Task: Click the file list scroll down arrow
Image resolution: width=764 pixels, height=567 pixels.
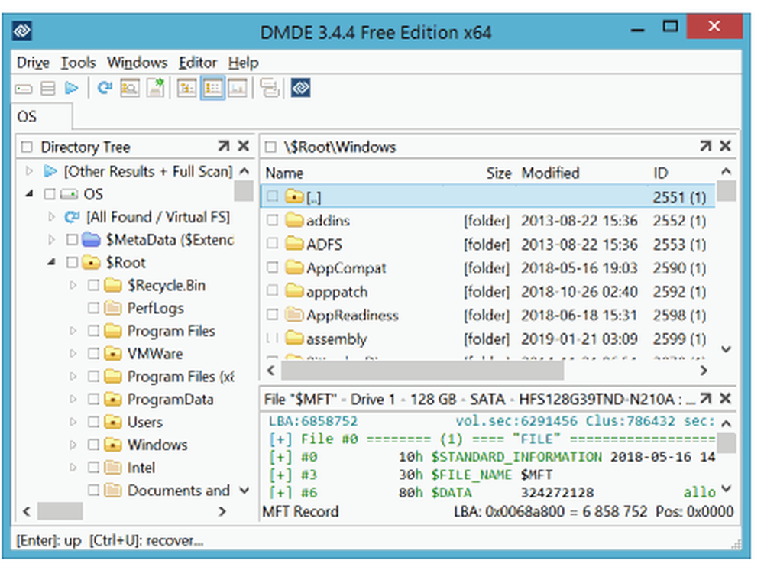Action: (726, 349)
